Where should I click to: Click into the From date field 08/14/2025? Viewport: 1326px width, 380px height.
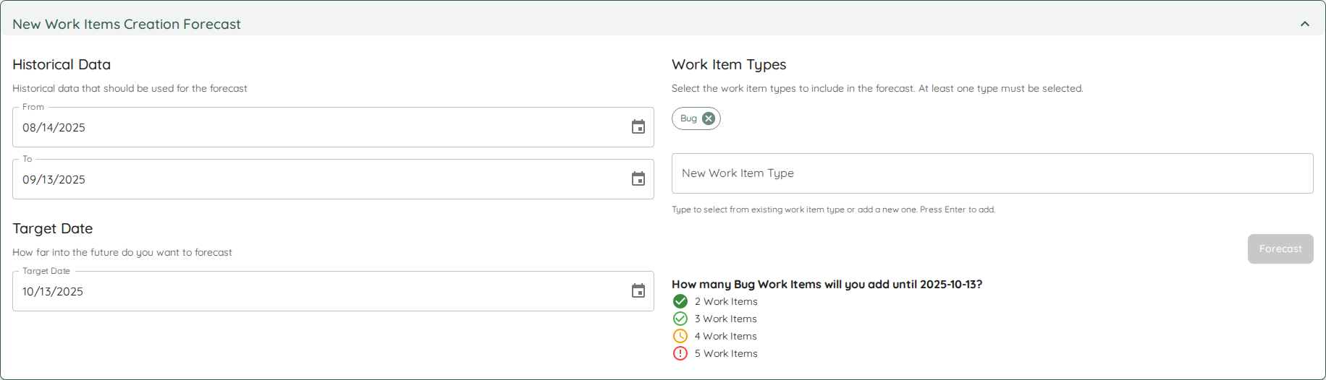tap(290, 127)
